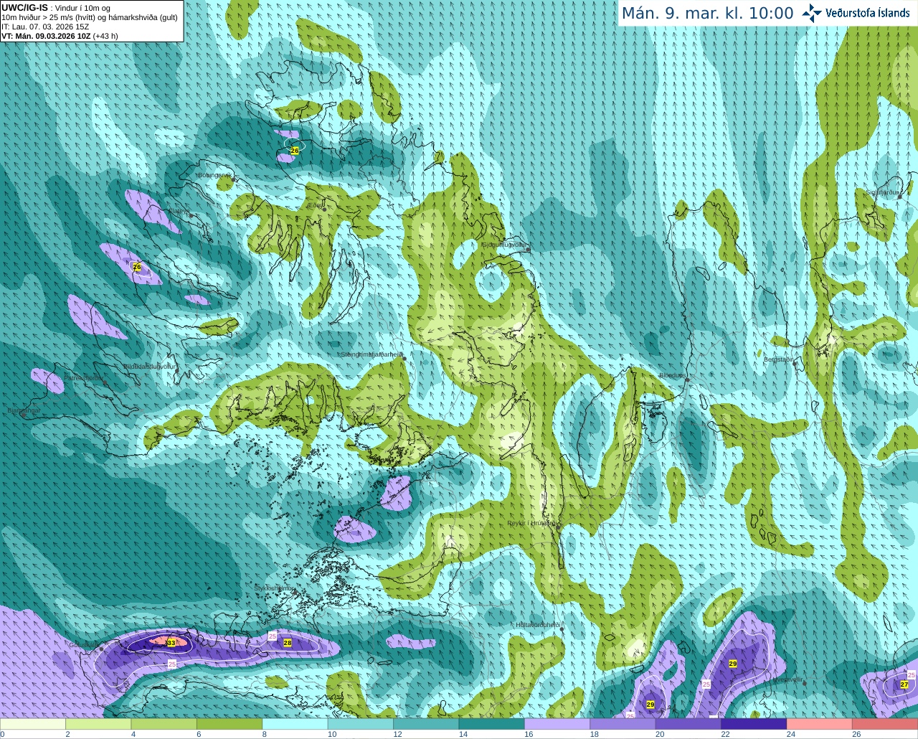Select the "UWC/IG-IS : Vindur í 10m og" title line
The height and width of the screenshot is (739, 918).
pyautogui.click(x=56, y=8)
